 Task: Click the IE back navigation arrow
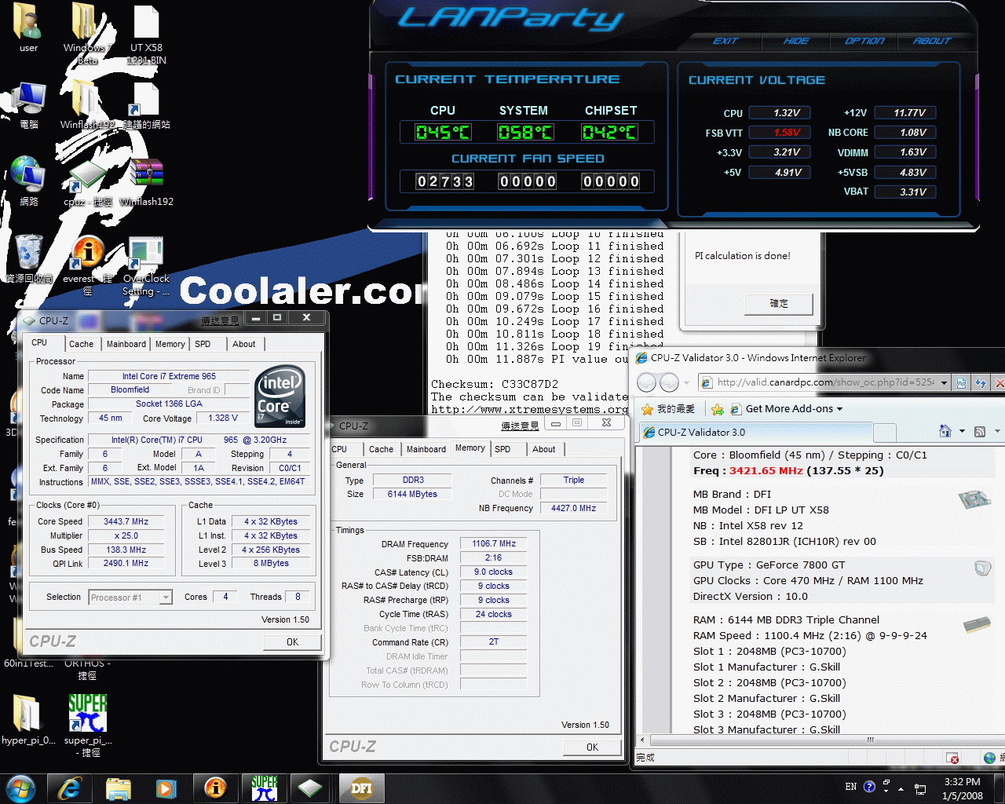point(646,382)
